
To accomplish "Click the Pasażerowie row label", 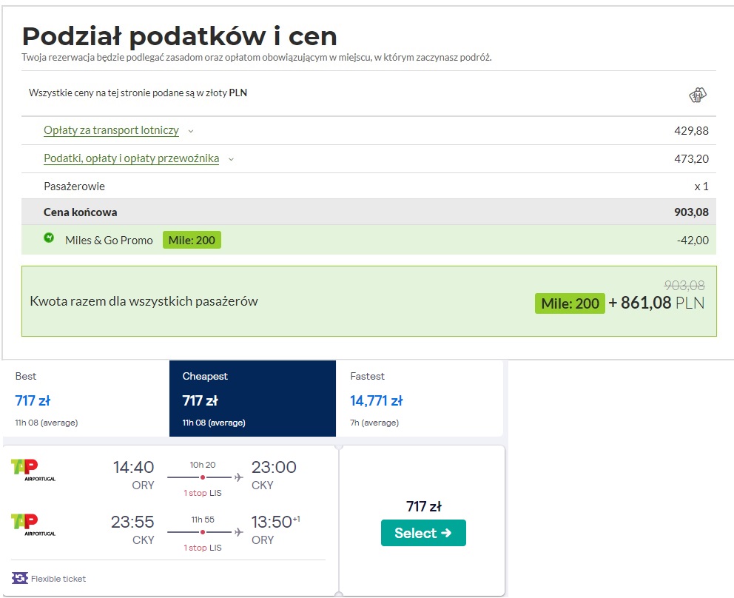I will coord(75,187).
